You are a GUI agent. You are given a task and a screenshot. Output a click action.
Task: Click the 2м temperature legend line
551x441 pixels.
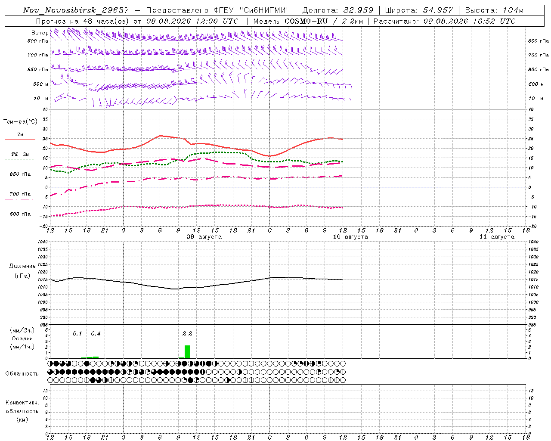pos(20,139)
